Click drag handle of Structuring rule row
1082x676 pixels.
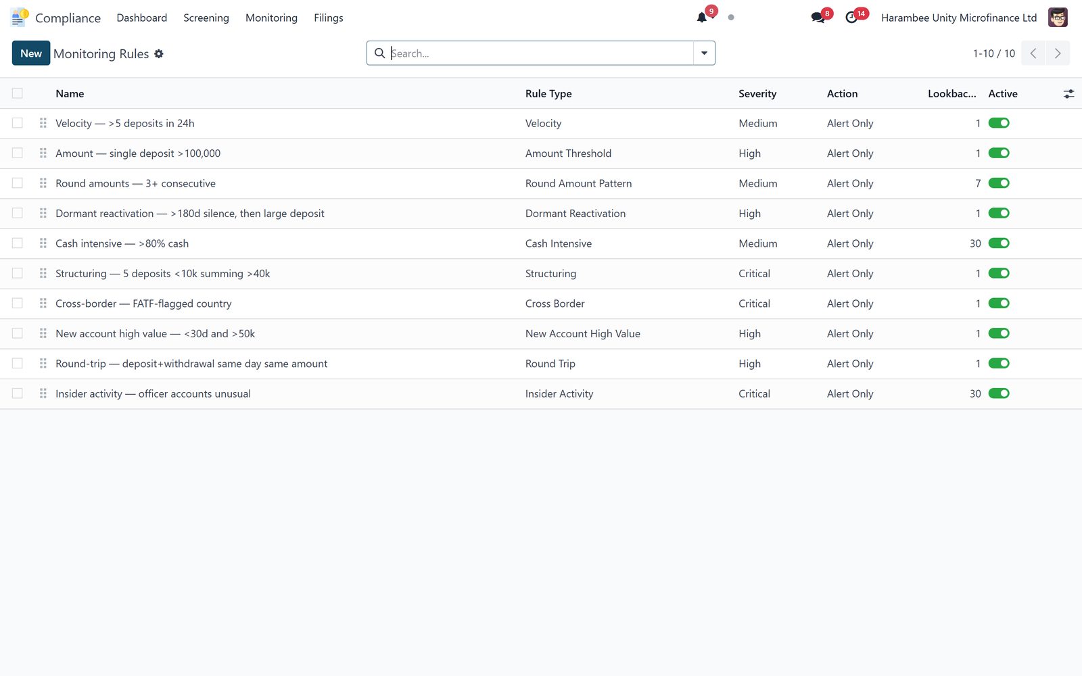(x=43, y=273)
